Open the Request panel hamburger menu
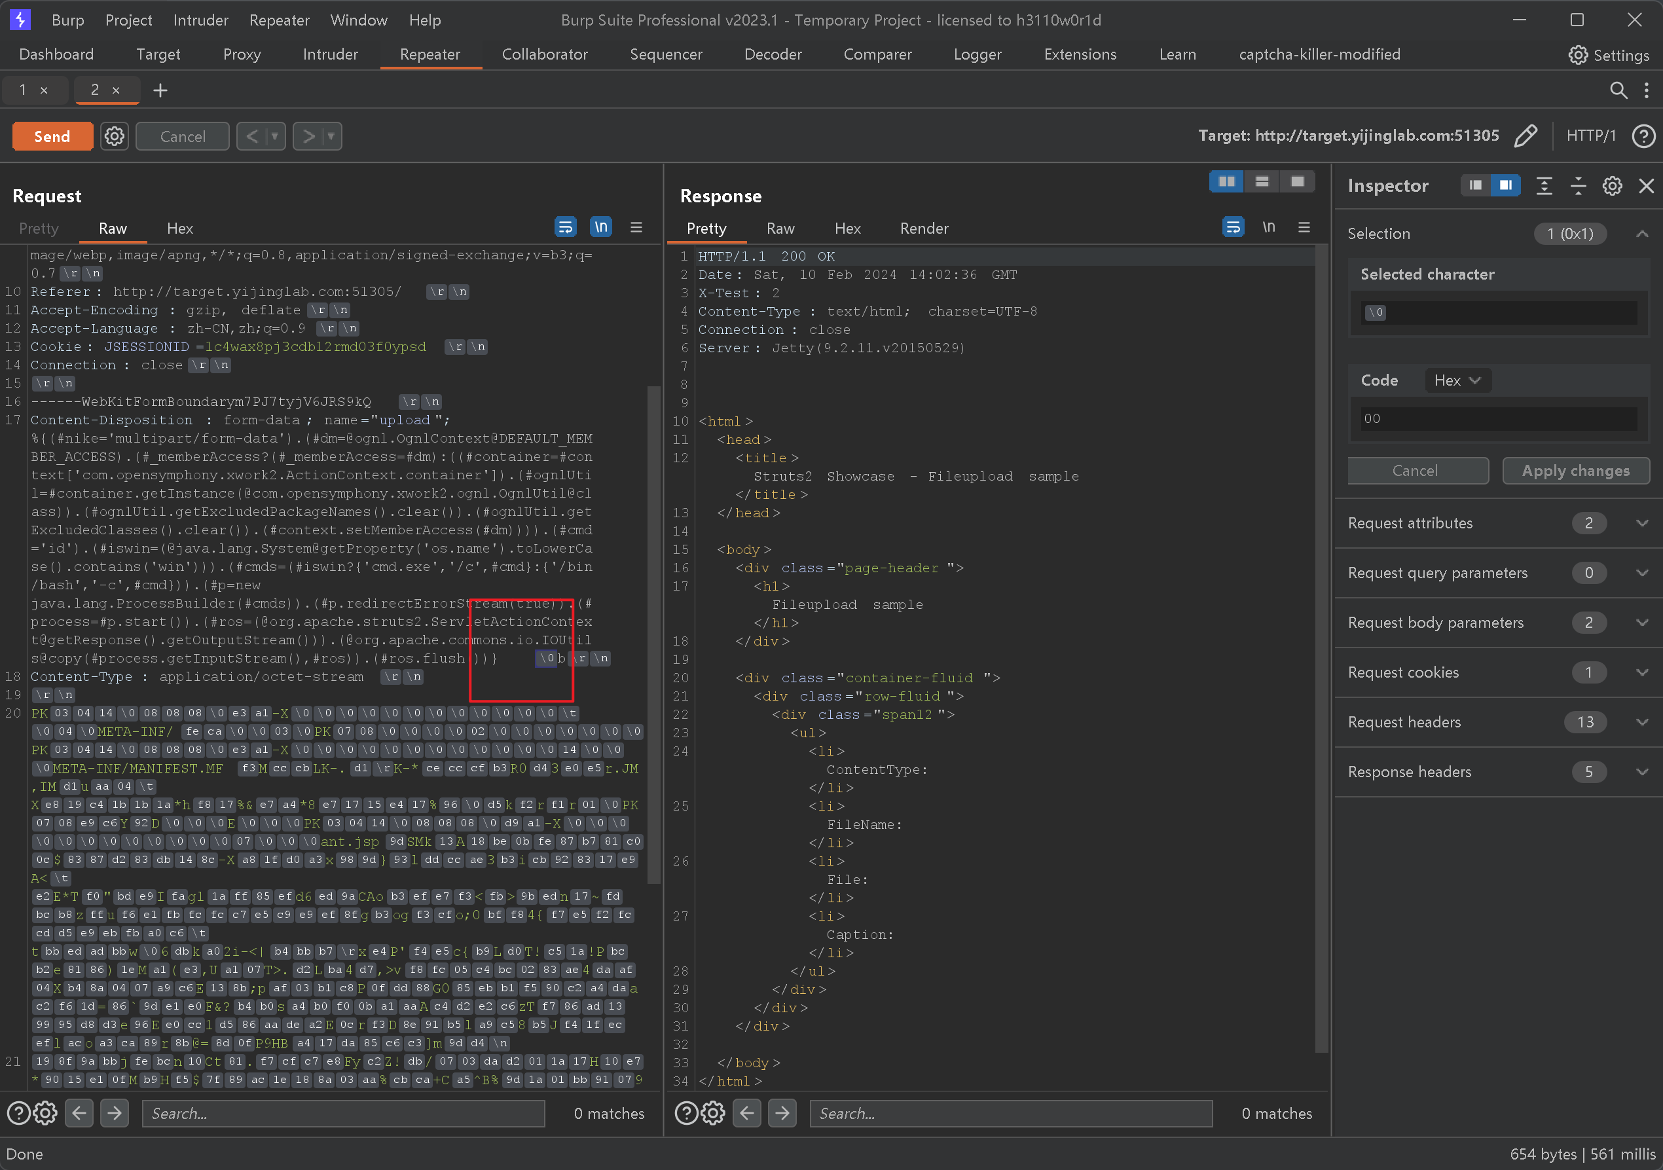Screen dimensions: 1663x1170 click(636, 227)
